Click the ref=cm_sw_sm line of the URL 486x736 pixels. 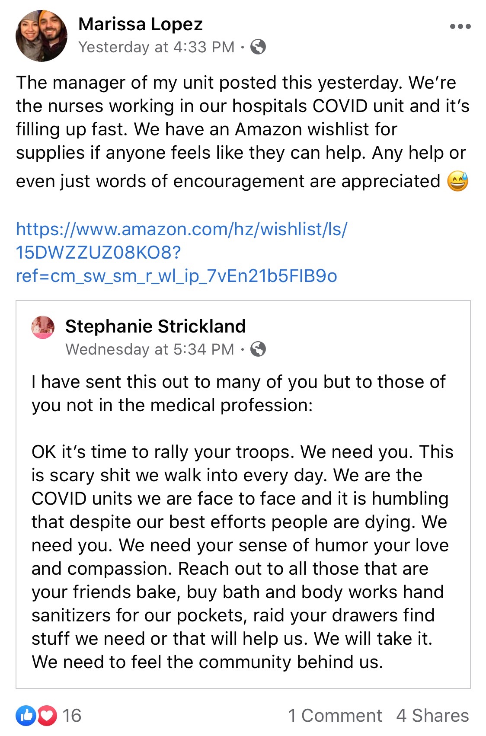coord(176,276)
